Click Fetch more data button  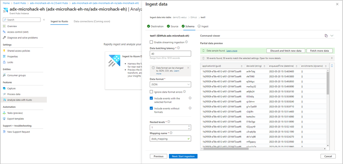click(x=319, y=51)
